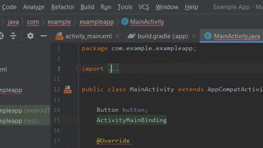Click line number 1 in the gutter

coord(58,49)
